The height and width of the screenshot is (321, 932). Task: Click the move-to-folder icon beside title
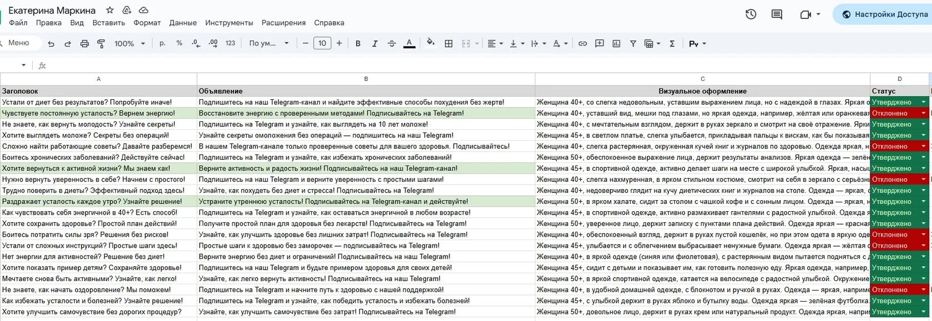pyautogui.click(x=126, y=10)
